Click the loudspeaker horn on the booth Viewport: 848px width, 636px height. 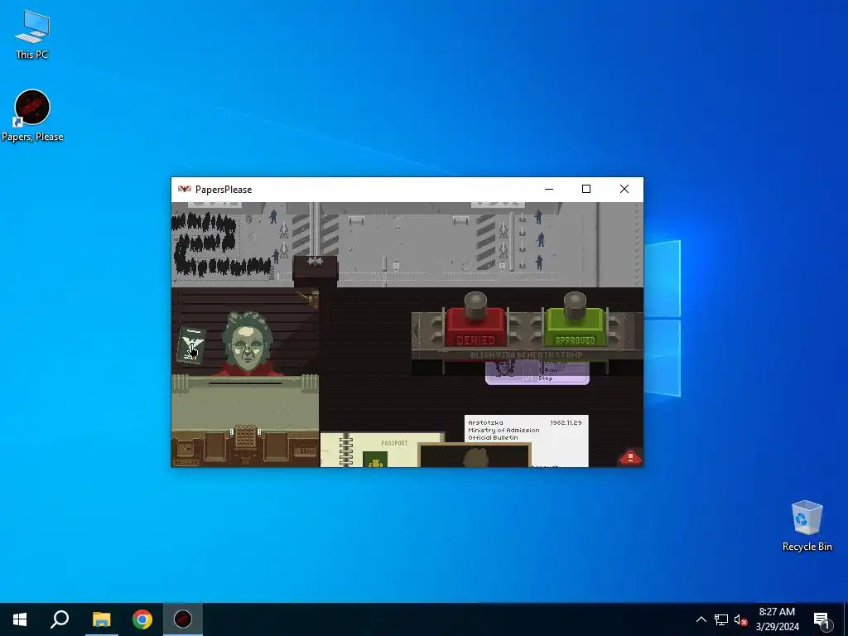coord(308,297)
